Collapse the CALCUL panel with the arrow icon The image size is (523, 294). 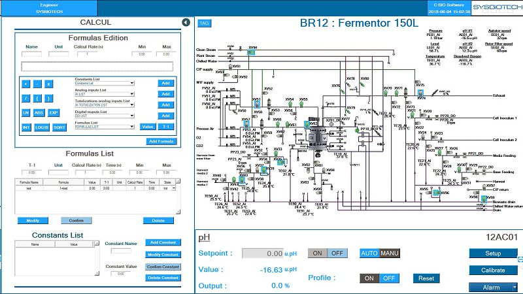click(x=186, y=22)
